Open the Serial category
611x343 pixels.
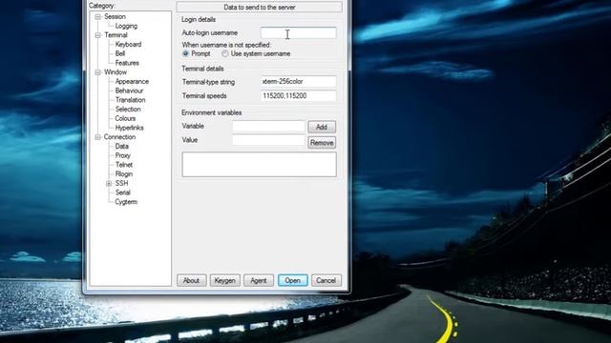[x=123, y=192]
